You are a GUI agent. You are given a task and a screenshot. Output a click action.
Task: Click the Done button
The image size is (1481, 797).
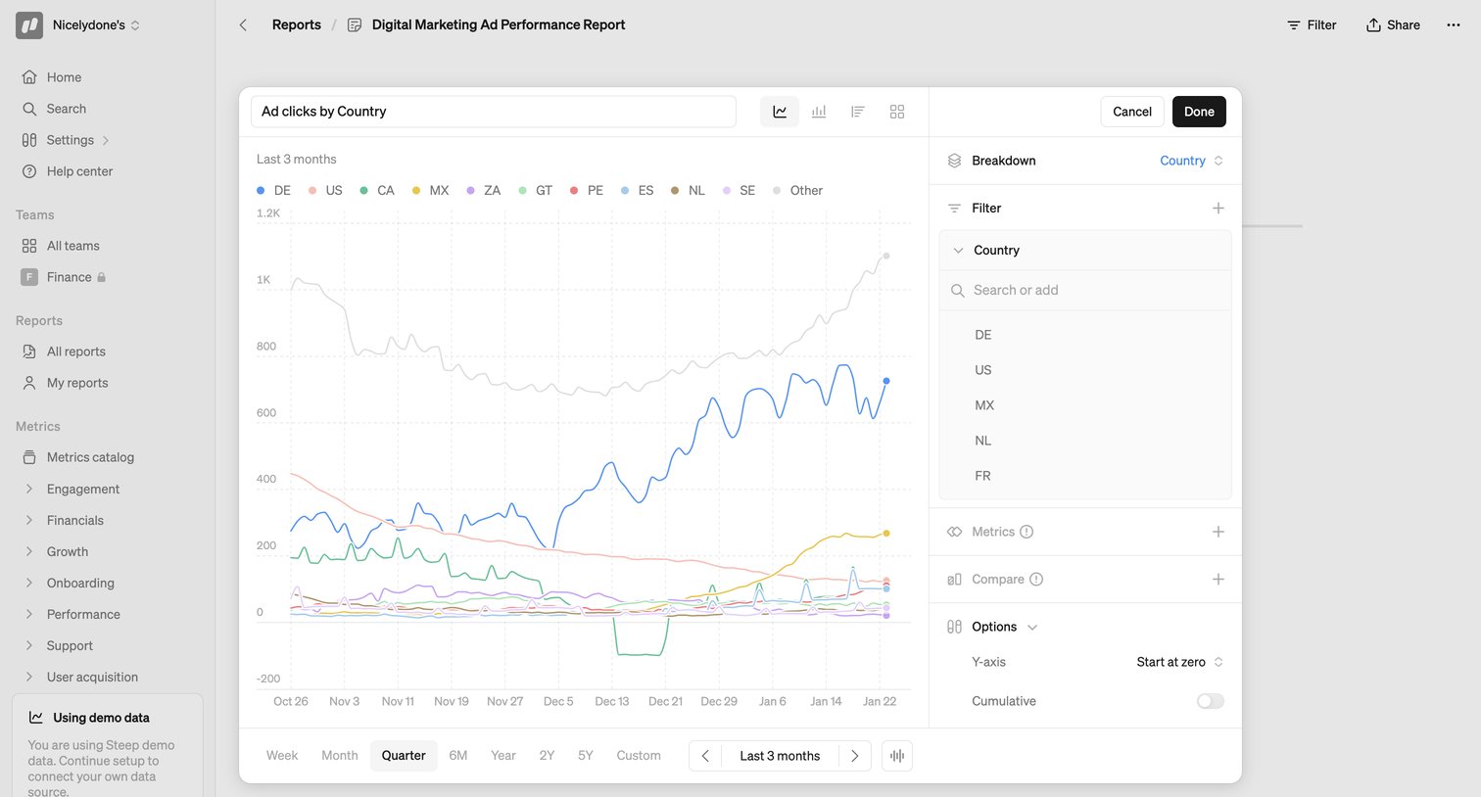point(1199,112)
